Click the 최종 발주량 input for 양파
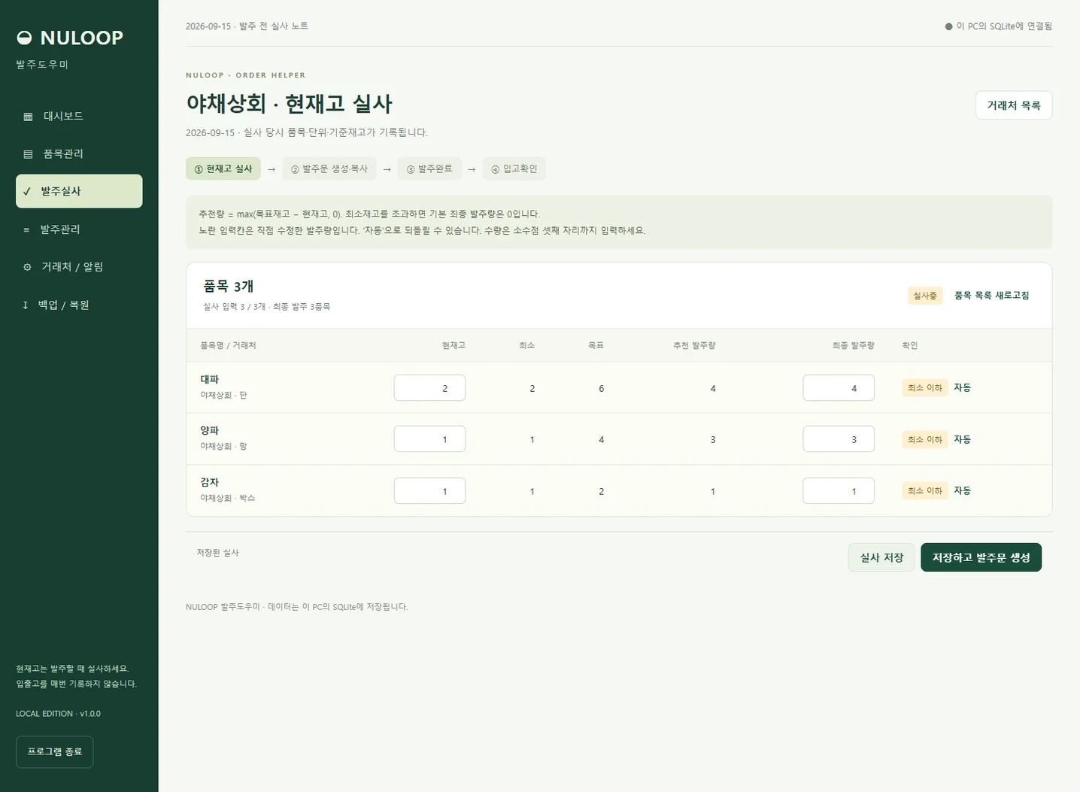Image resolution: width=1080 pixels, height=792 pixels. tap(839, 439)
